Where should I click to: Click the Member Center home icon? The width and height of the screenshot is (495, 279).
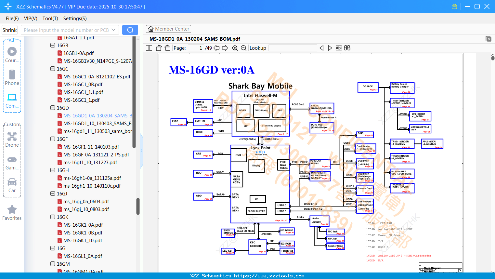(x=151, y=29)
